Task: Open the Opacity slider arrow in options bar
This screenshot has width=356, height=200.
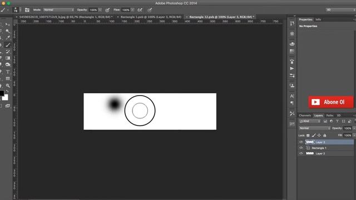Action: coord(100,10)
